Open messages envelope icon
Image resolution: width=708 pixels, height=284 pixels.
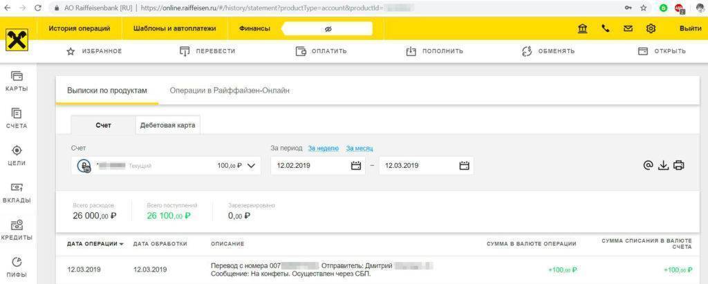pyautogui.click(x=628, y=29)
